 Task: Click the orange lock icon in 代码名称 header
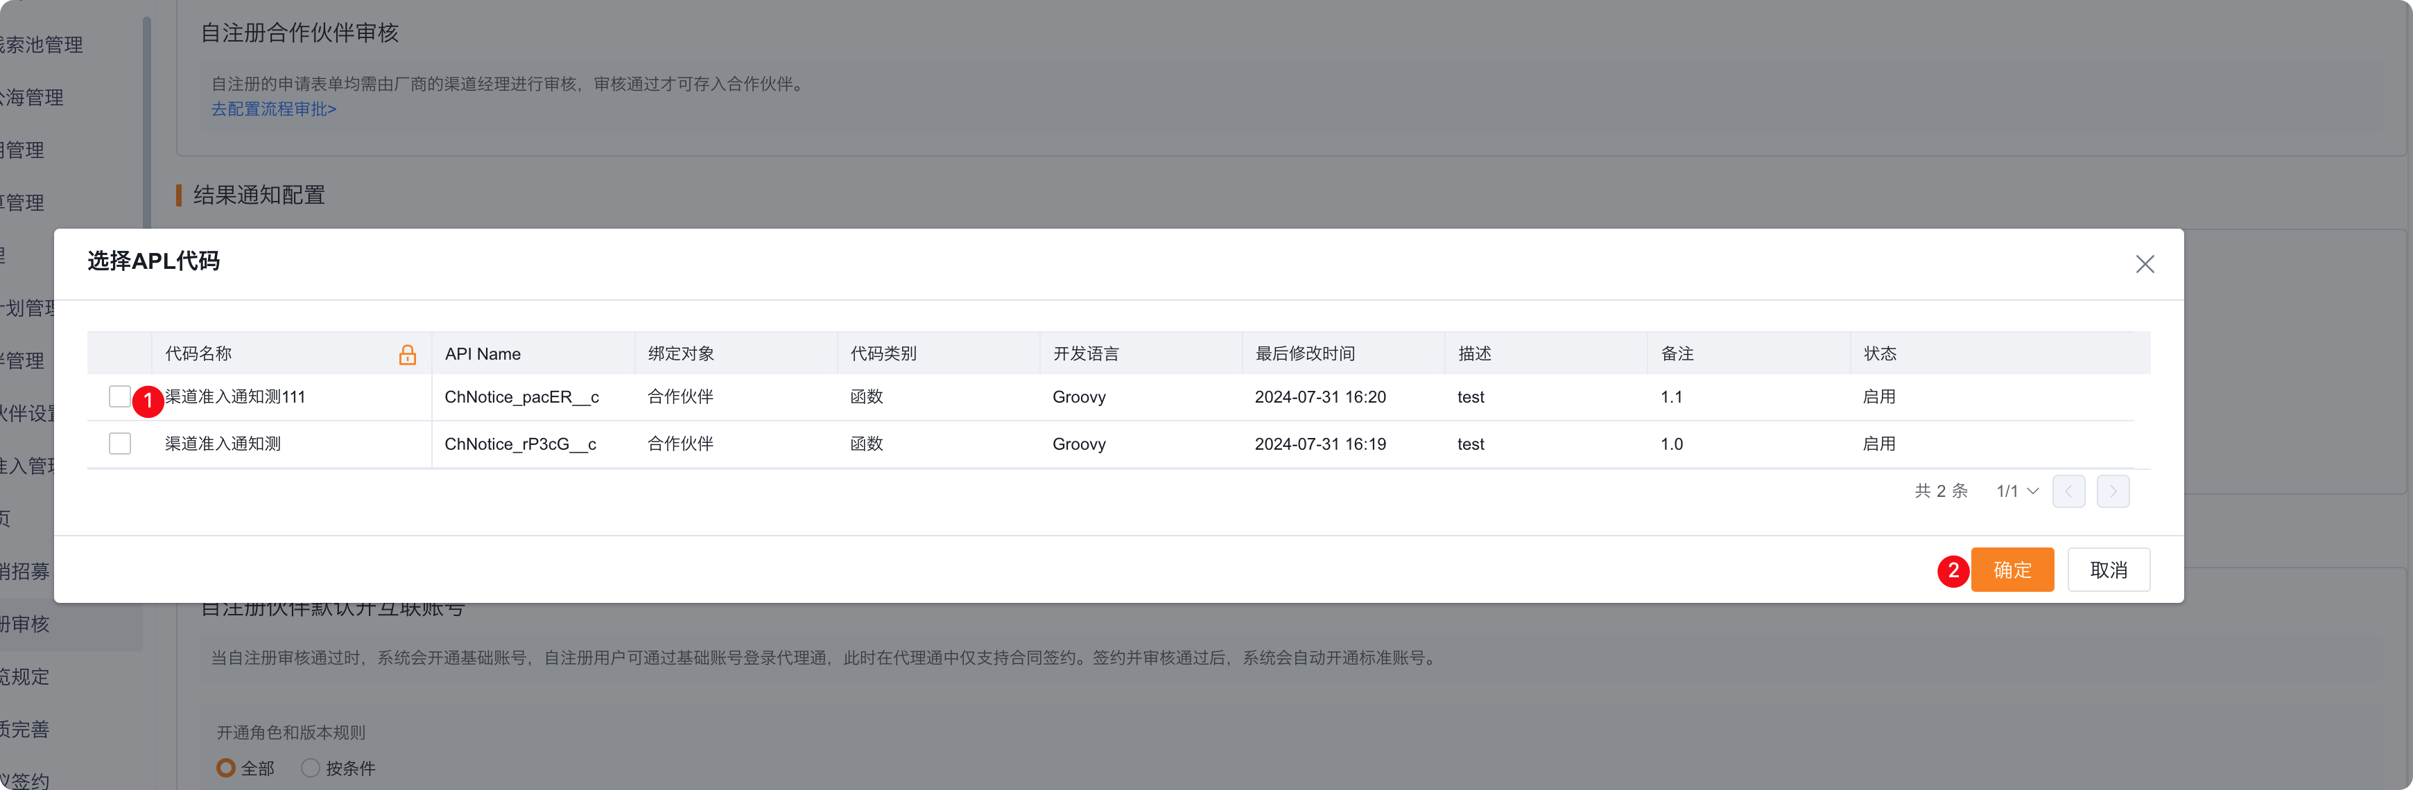point(408,355)
